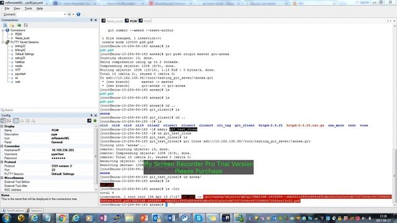
Task: Open Word from the taskbar
Action: (x=171, y=218)
